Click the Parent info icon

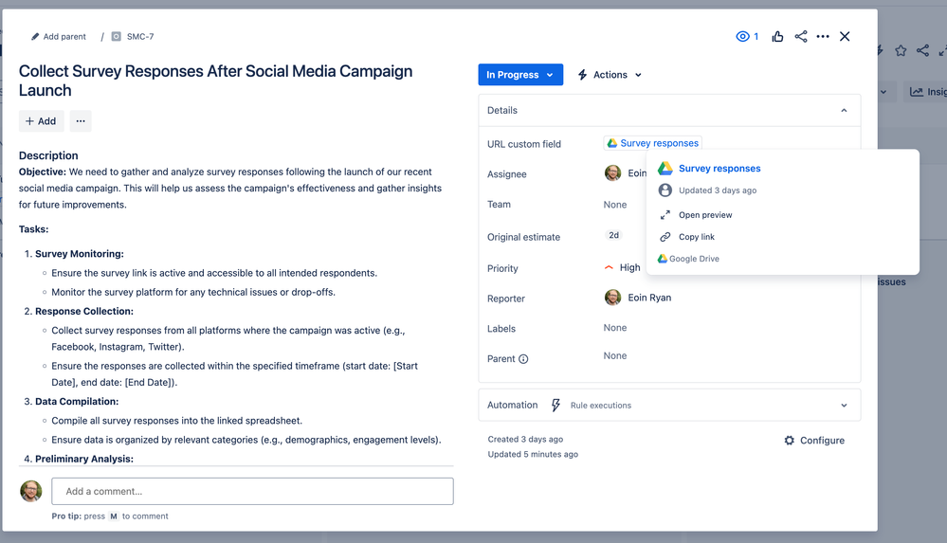point(523,359)
